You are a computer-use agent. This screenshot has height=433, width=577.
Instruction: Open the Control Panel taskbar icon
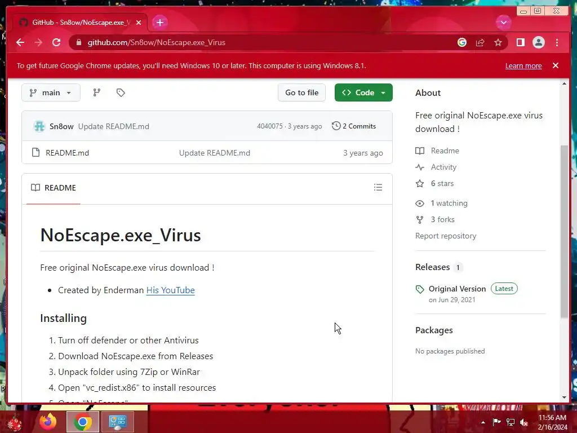click(118, 422)
